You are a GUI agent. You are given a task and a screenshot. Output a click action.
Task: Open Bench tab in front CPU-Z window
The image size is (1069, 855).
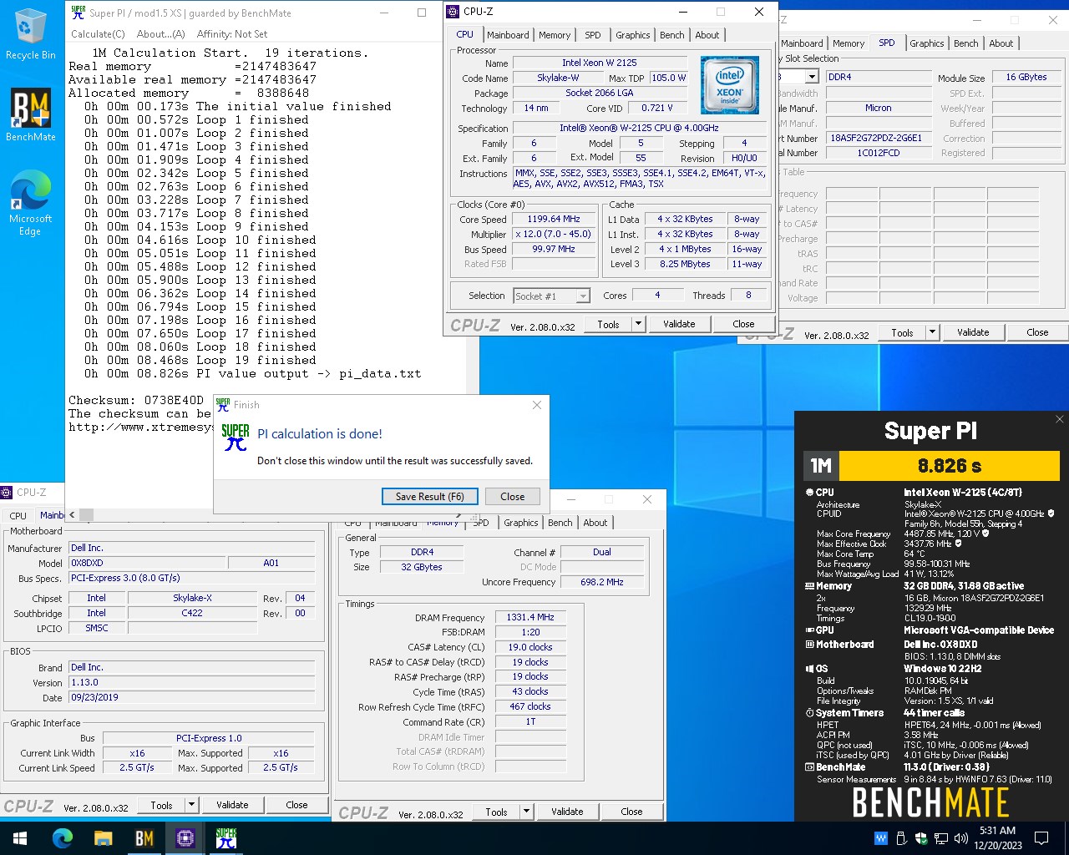click(x=672, y=35)
